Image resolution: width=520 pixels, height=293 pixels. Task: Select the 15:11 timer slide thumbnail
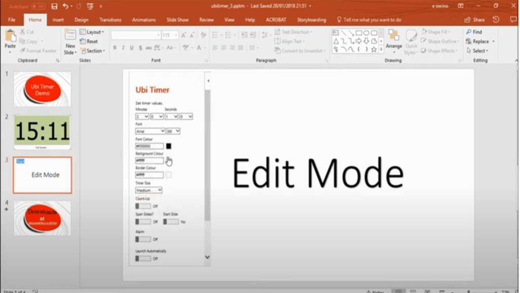(x=42, y=131)
